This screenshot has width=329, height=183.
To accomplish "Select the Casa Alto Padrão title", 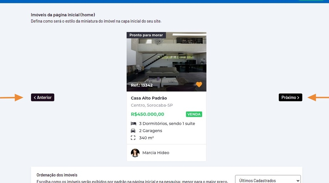I will click(149, 98).
